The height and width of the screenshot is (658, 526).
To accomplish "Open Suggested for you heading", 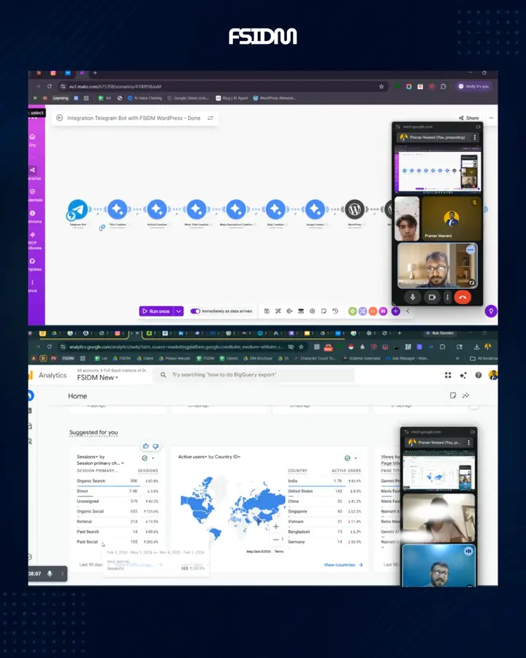I will pyautogui.click(x=94, y=432).
